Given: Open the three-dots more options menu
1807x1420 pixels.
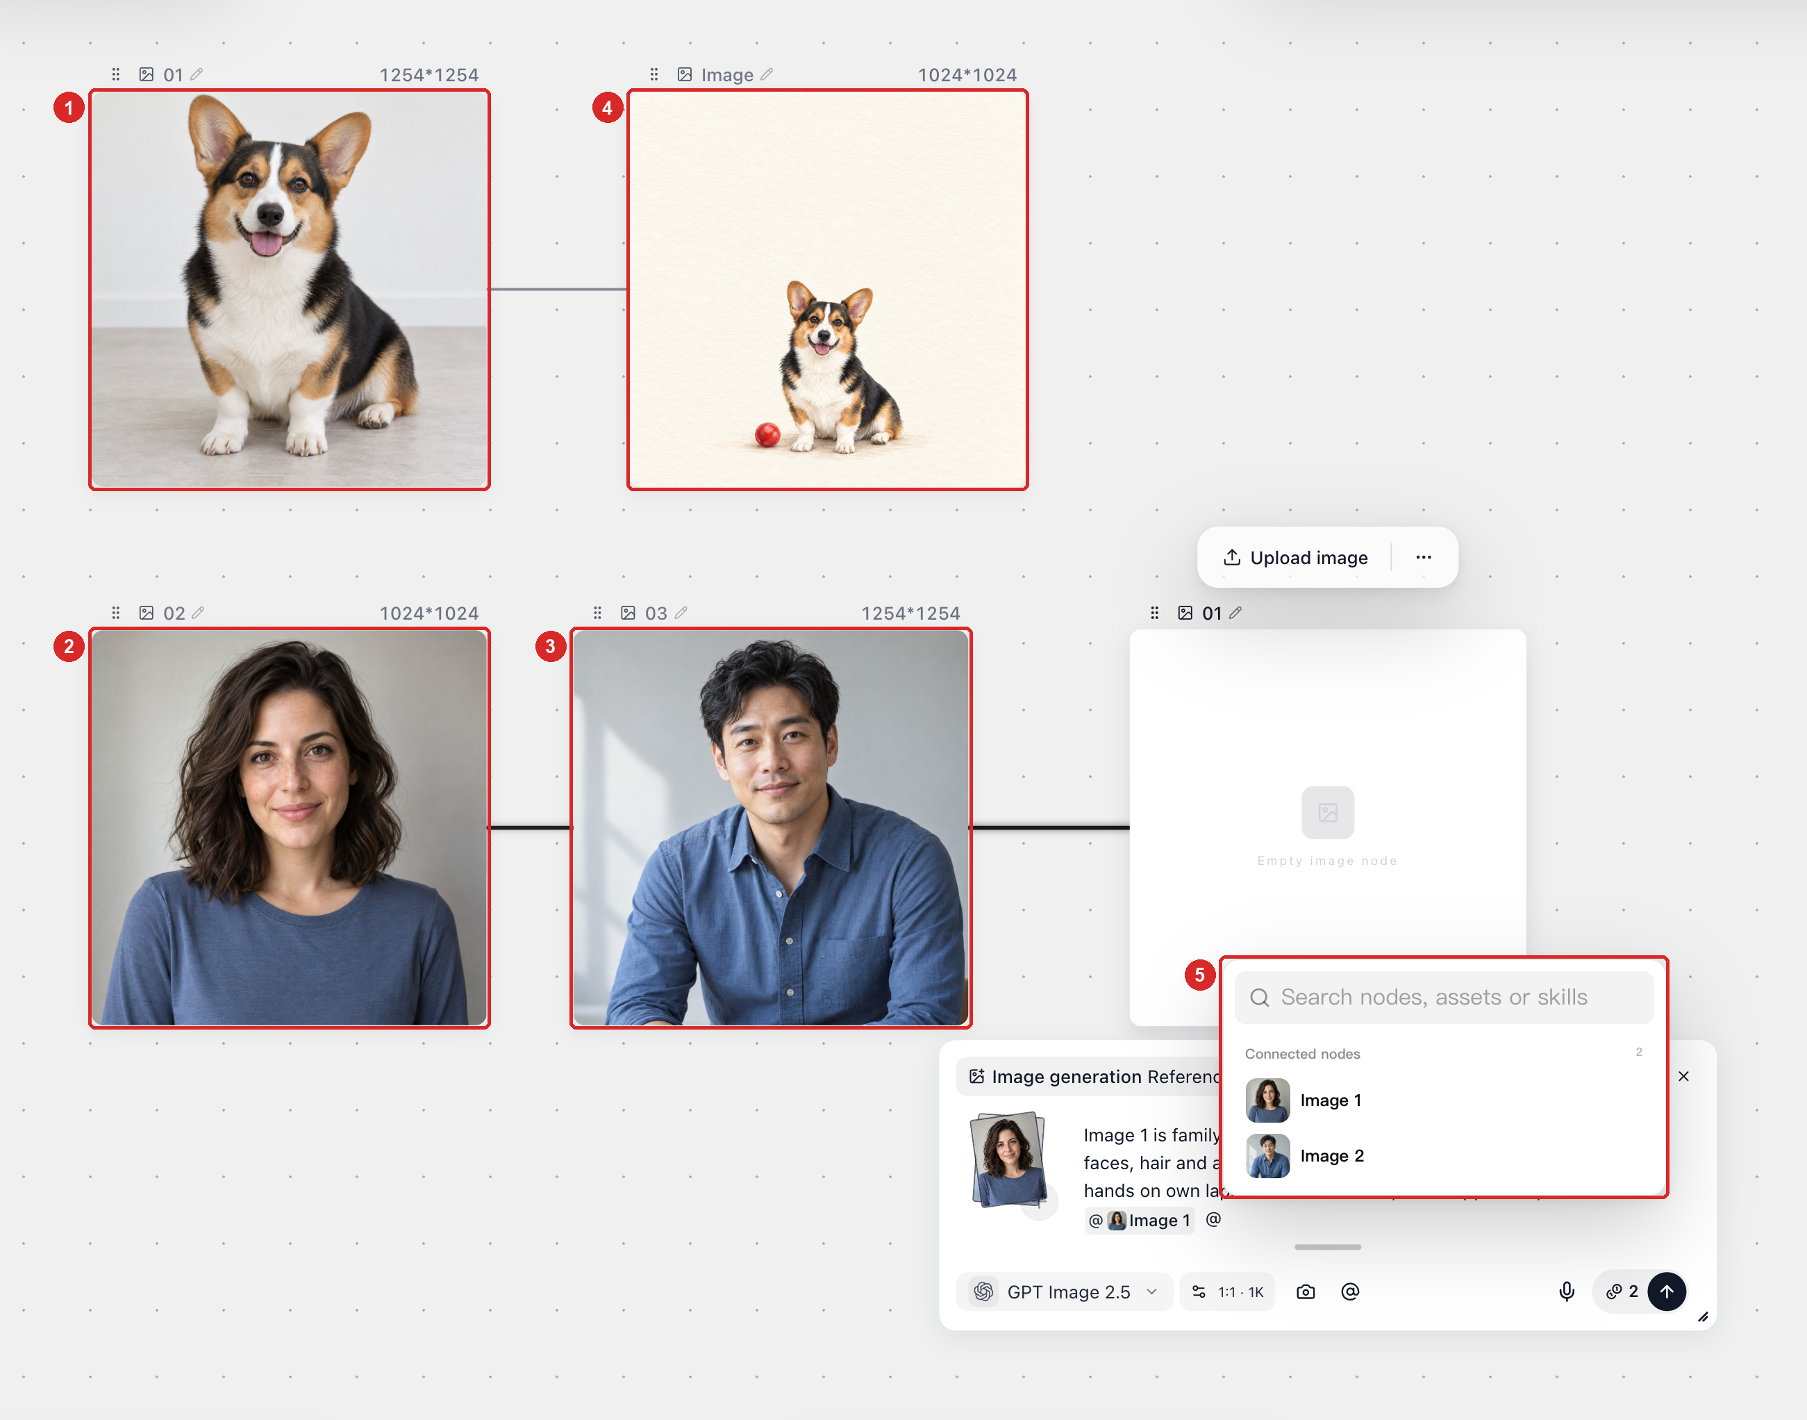Looking at the screenshot, I should tap(1424, 557).
